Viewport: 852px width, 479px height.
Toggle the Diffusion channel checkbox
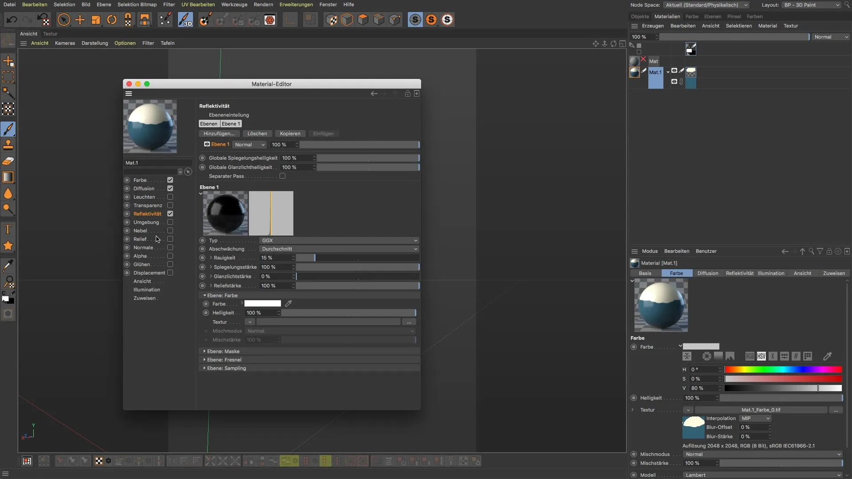pyautogui.click(x=170, y=188)
